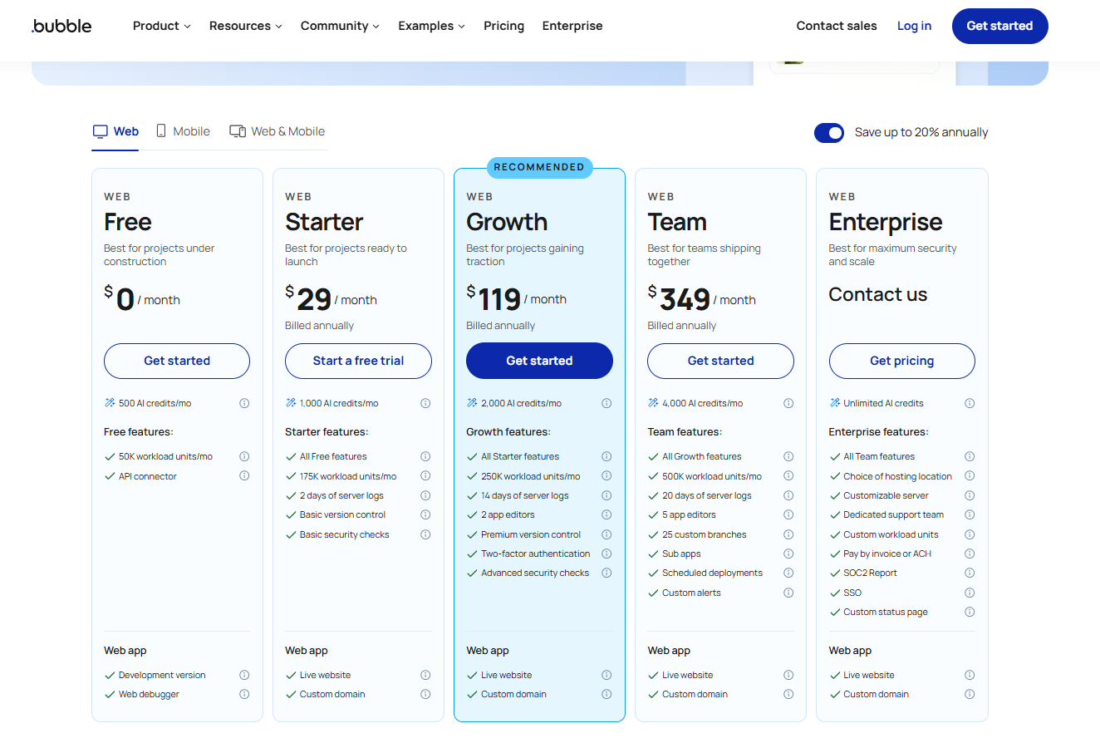Go to Pricing in the navigation
1100x738 pixels.
click(504, 26)
